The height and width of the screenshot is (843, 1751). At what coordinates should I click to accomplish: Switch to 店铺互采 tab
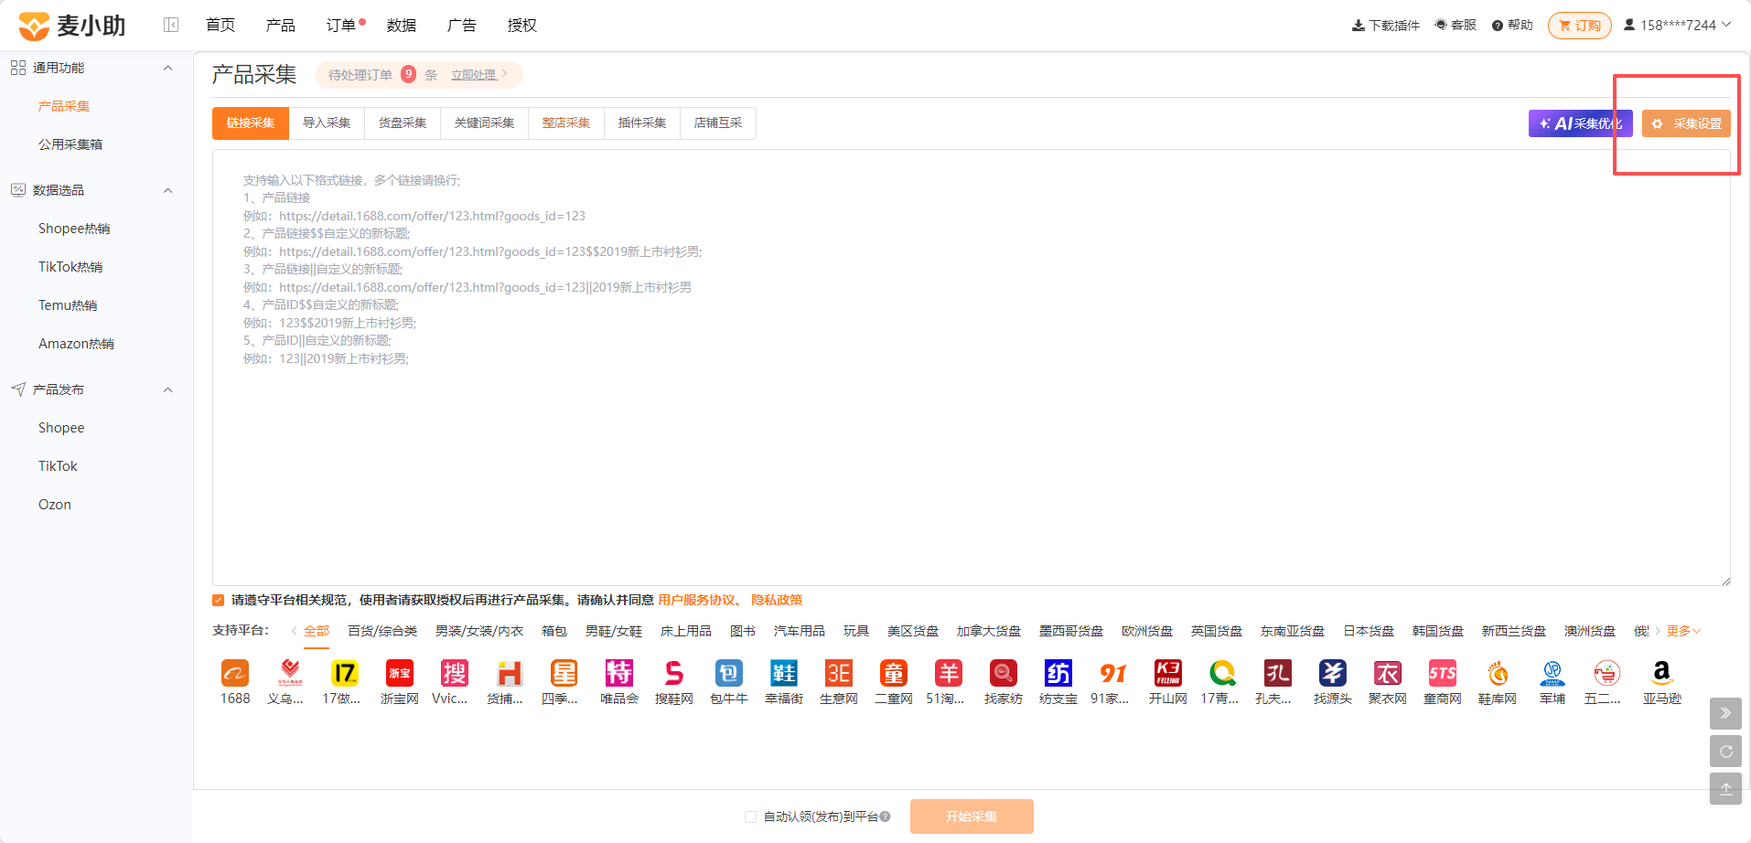click(x=718, y=123)
